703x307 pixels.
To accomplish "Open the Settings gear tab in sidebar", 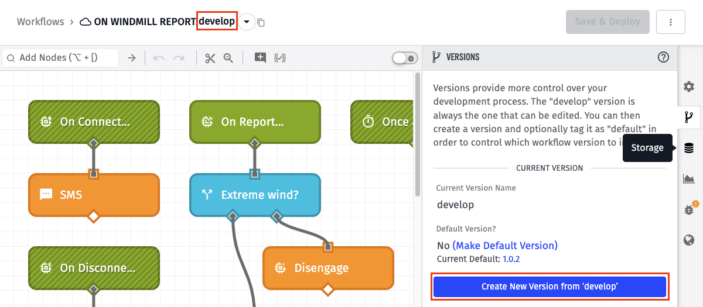I will (689, 87).
